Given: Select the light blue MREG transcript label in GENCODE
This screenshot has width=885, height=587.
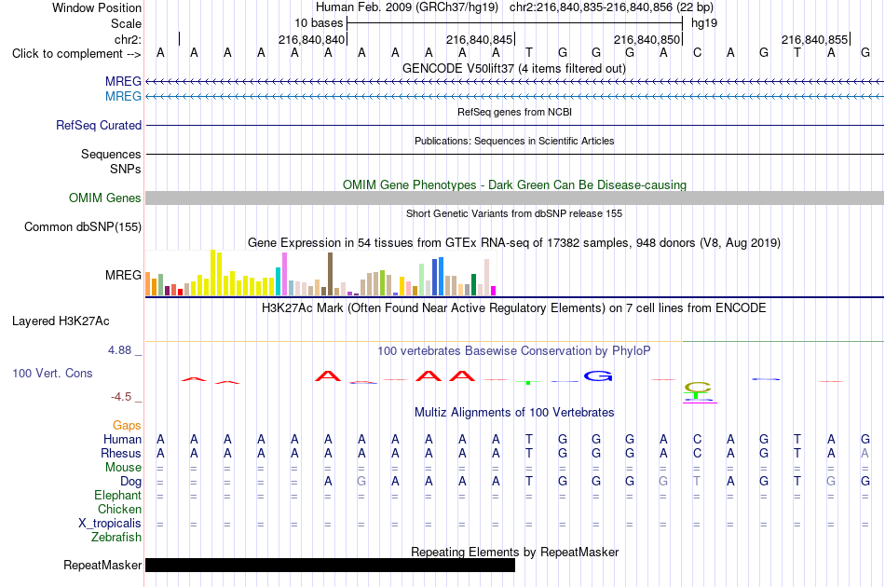Looking at the screenshot, I should click(123, 96).
